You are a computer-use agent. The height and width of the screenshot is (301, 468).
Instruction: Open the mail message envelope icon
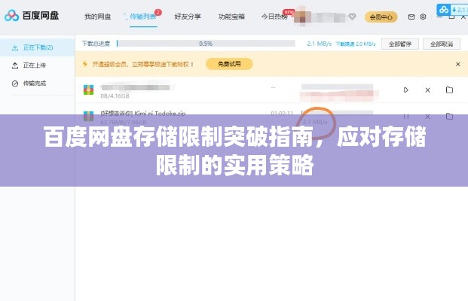(411, 17)
